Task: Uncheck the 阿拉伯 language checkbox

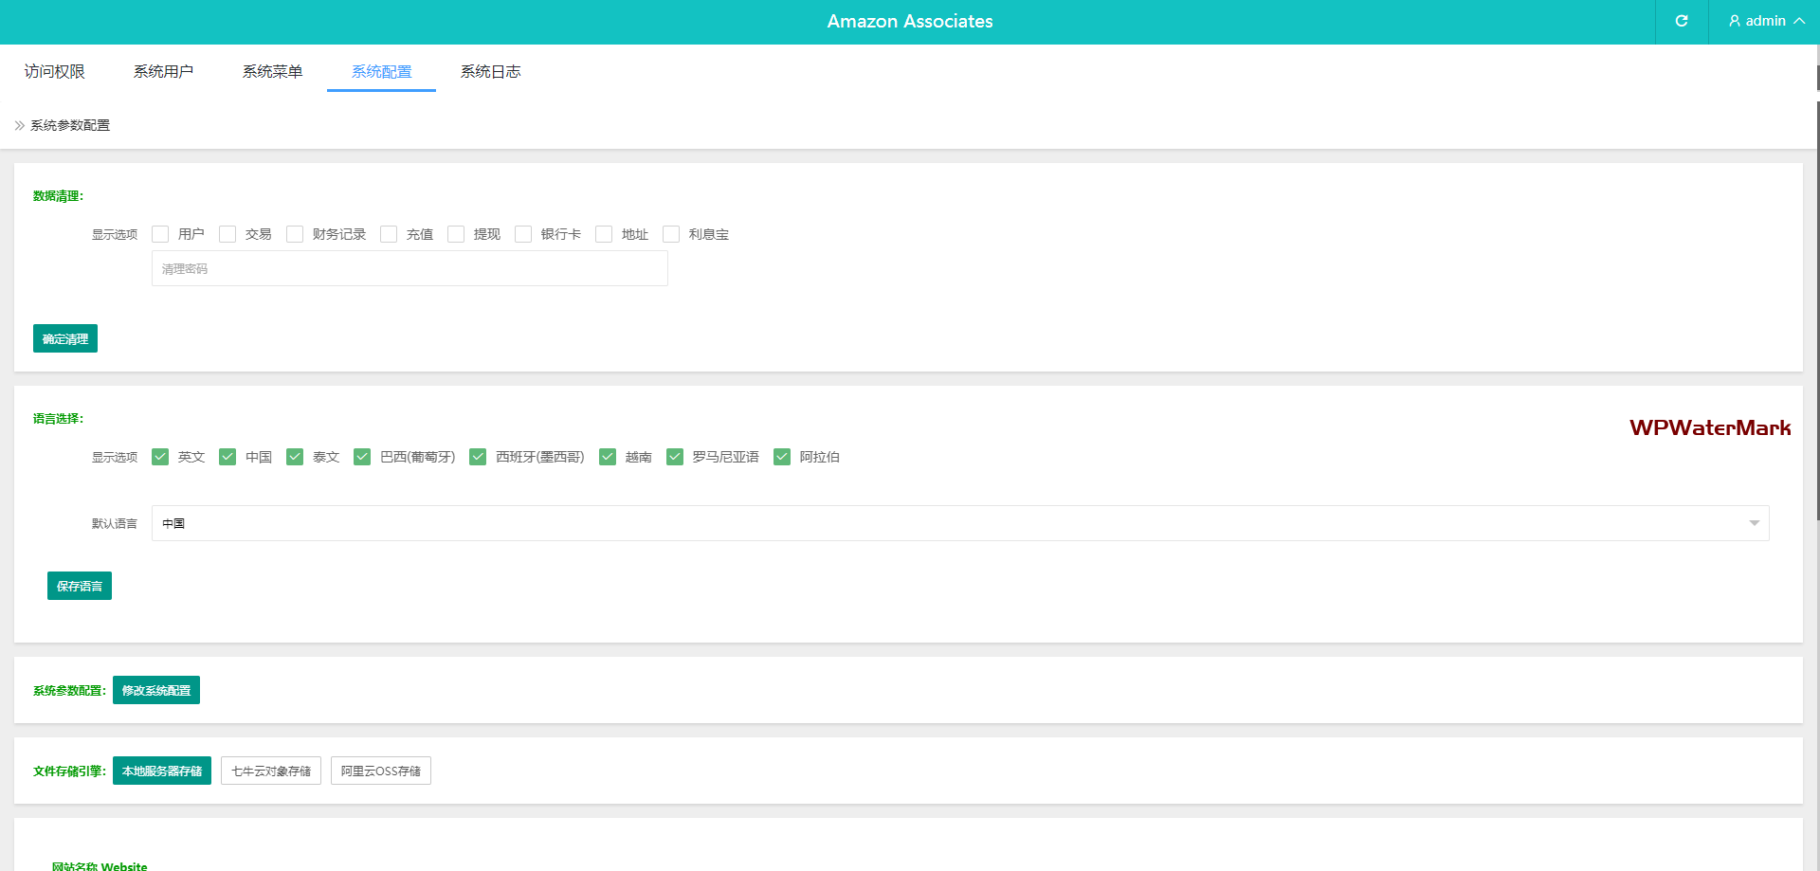Action: [x=782, y=457]
